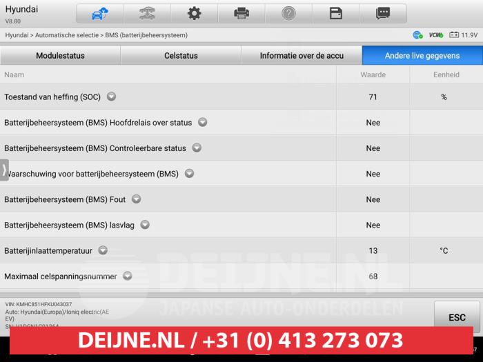Screen dimensions: 483x362
Task: Switch to the Modulestatus tab
Action: [x=60, y=56]
